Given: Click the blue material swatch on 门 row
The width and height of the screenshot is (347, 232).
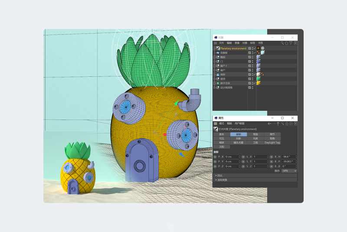Looking at the screenshot, I should [258, 61].
